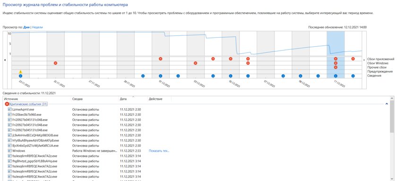This screenshot has height=181, width=397.
Task: Collapse critical events using the right-side chevron
Action: click(387, 104)
